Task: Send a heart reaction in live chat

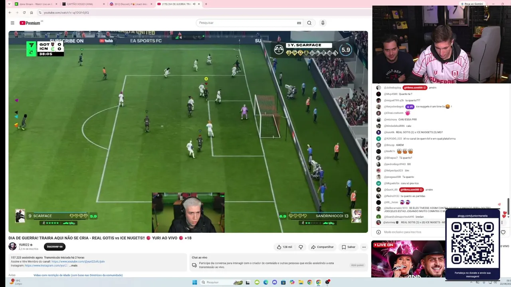Action: 503,232
